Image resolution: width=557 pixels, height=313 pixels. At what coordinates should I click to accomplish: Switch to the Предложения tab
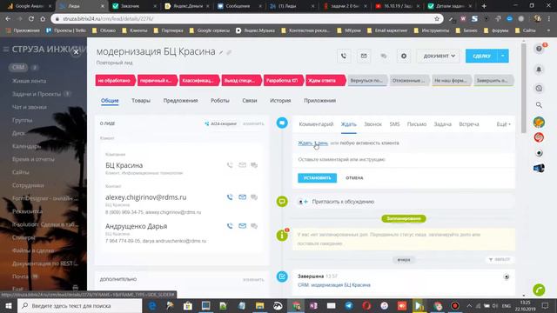tap(180, 101)
